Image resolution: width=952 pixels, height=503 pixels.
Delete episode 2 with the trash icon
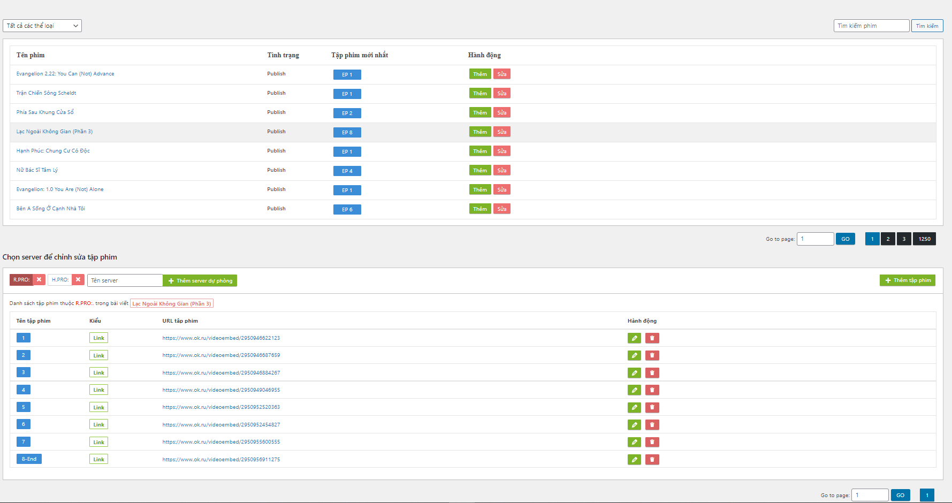tap(652, 355)
